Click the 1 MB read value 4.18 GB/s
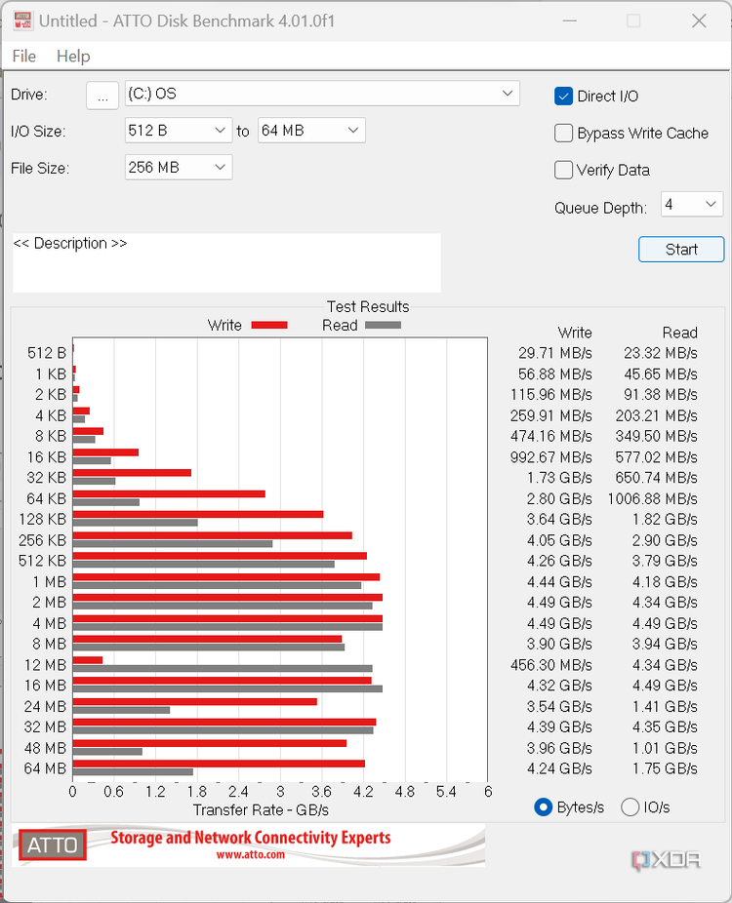This screenshot has width=732, height=903. (665, 582)
